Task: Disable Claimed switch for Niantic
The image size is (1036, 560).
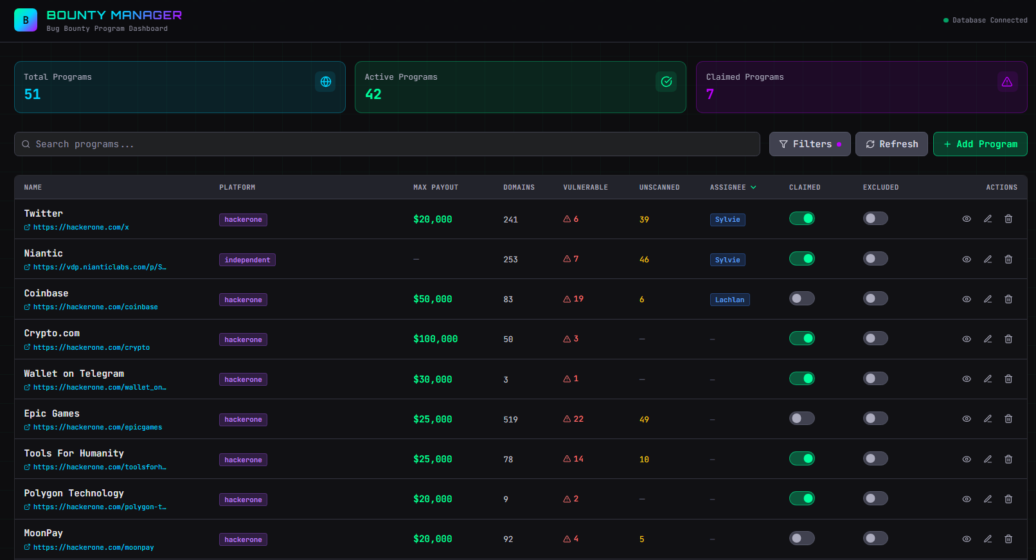Action: tap(802, 258)
